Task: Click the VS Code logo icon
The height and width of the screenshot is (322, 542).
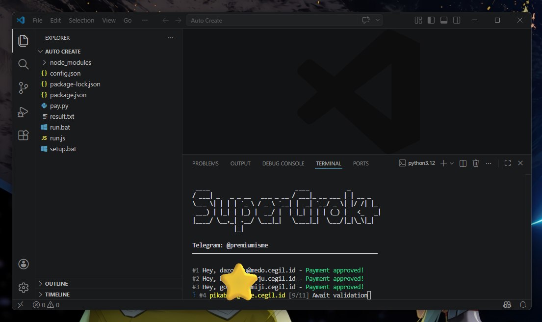Action: click(21, 21)
